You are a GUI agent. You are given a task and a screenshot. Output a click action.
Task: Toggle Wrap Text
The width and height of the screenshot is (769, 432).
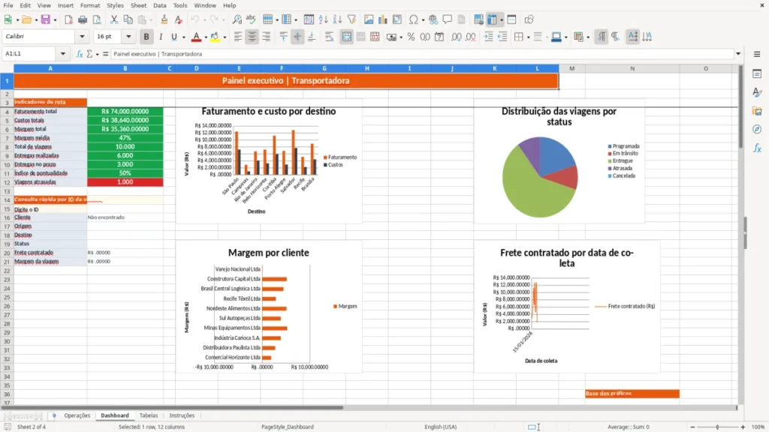pos(330,37)
